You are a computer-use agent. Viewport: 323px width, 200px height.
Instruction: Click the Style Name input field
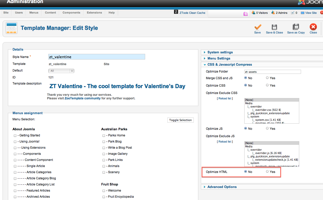[x=97, y=57]
